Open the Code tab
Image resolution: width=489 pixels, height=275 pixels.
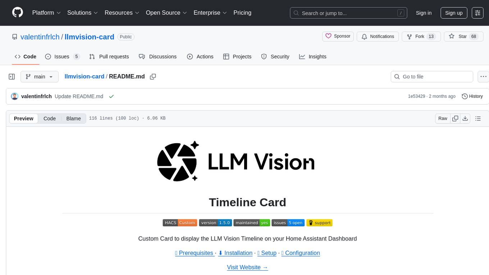click(25, 57)
